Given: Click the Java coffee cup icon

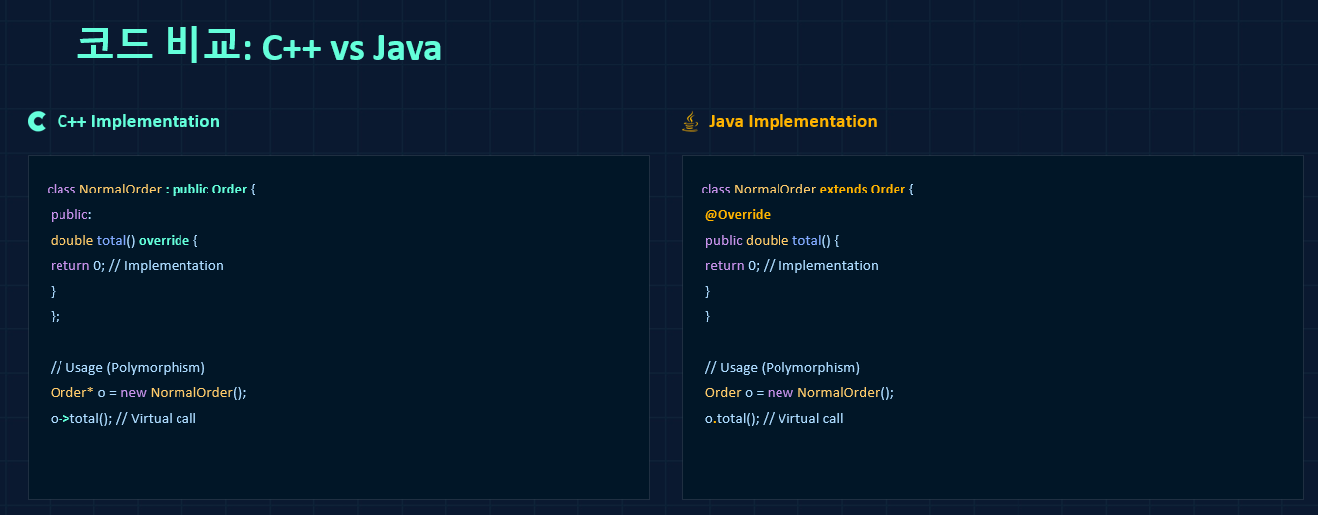Looking at the screenshot, I should 690,121.
